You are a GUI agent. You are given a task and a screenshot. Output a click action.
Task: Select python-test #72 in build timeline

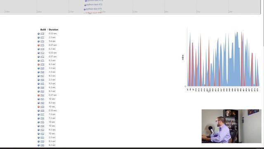(x=94, y=5)
